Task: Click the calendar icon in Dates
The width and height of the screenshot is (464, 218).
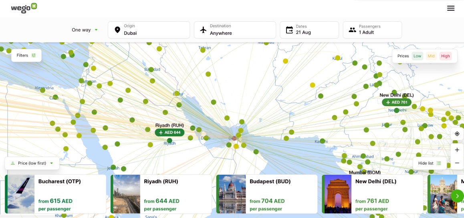Action: point(289,30)
